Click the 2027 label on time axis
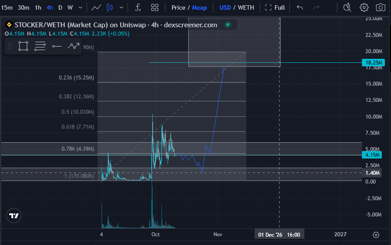 tap(340, 235)
